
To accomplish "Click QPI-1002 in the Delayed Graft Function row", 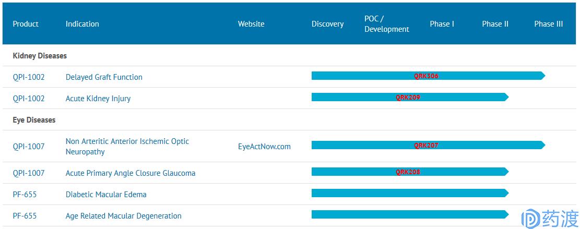I will (29, 77).
